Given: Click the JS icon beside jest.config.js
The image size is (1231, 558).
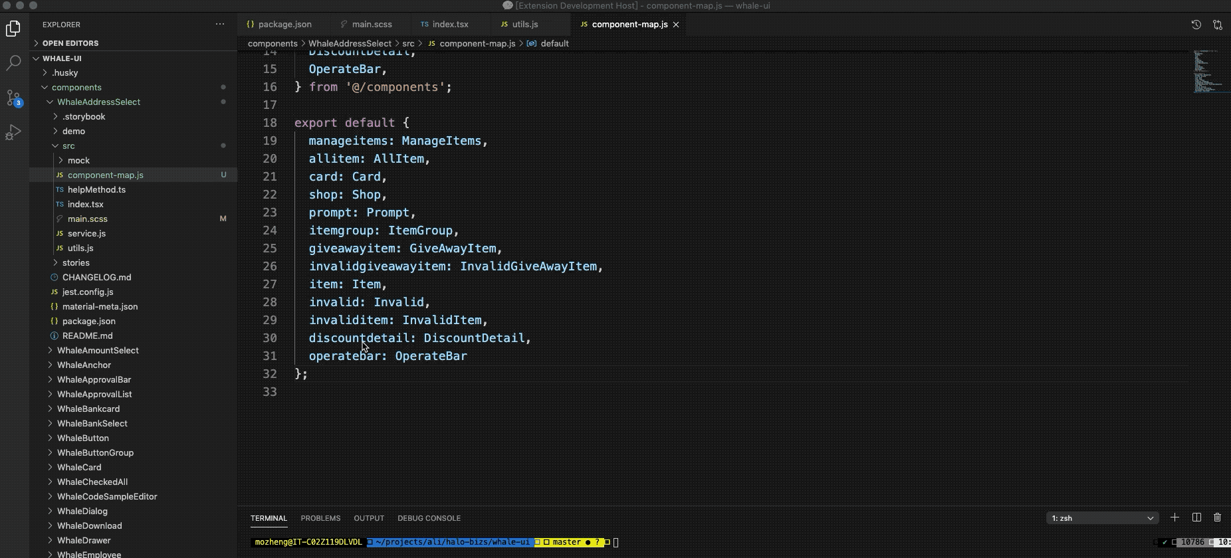Looking at the screenshot, I should tap(55, 292).
